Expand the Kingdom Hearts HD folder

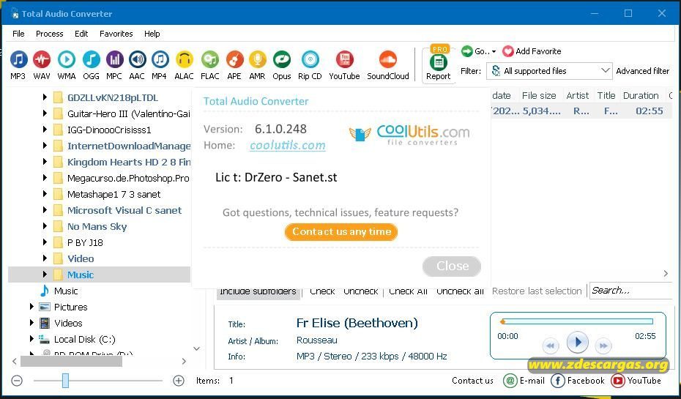point(45,162)
